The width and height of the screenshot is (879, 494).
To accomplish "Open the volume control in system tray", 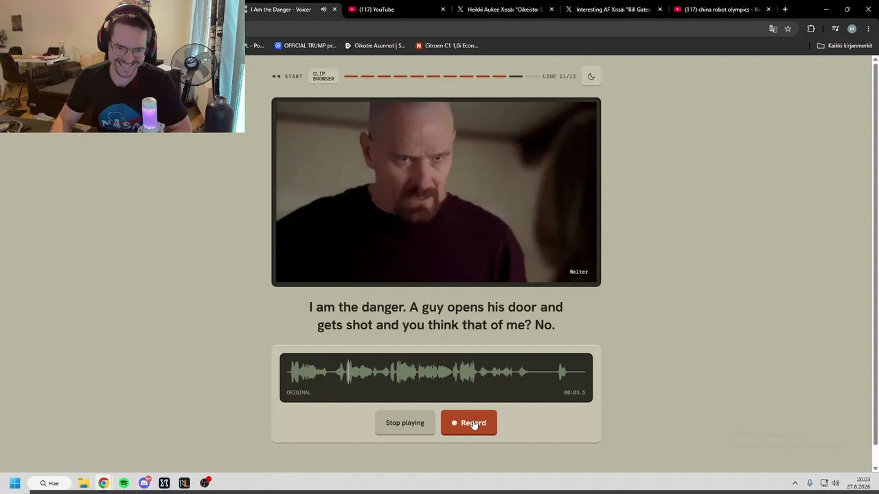I will tap(835, 483).
